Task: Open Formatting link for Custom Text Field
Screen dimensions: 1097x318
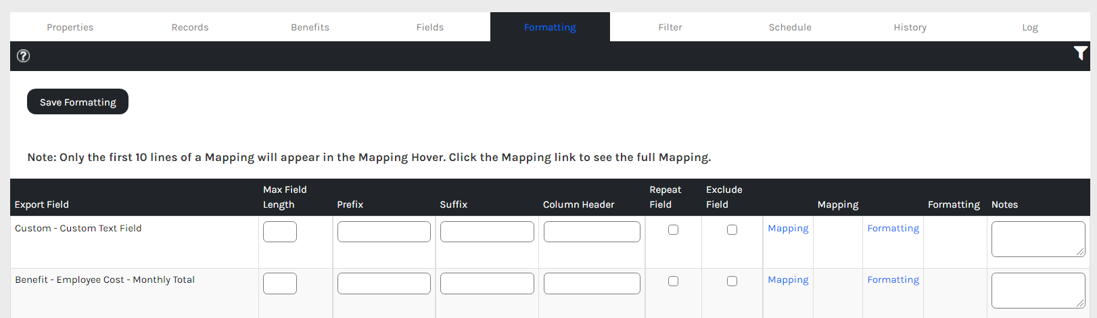Action: click(x=893, y=229)
